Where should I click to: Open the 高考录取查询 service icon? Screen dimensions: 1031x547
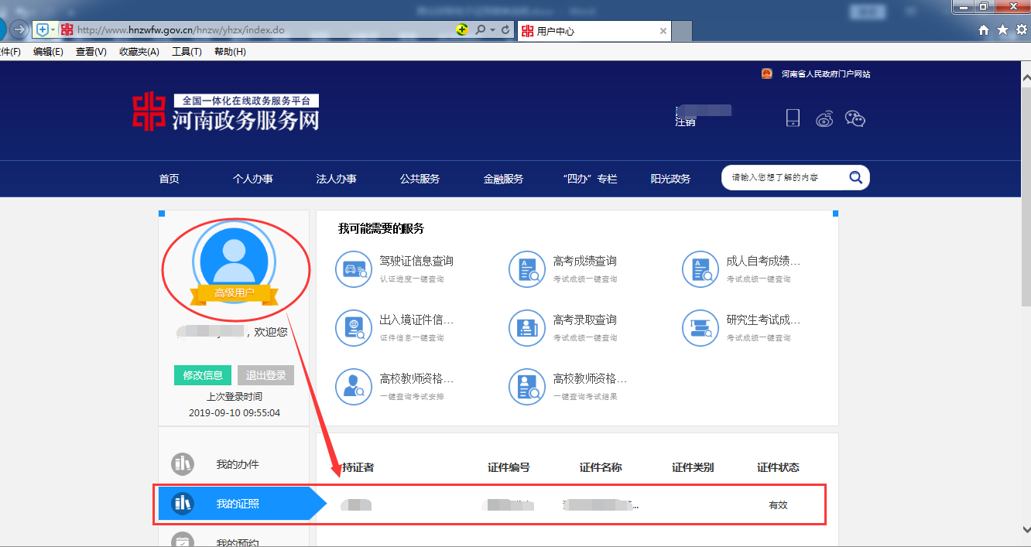point(527,328)
